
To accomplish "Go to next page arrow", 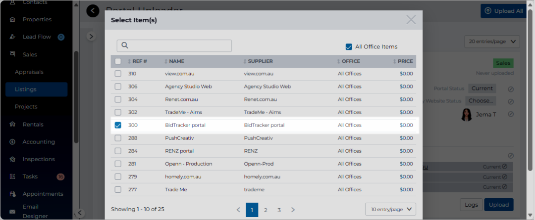I will (x=293, y=210).
